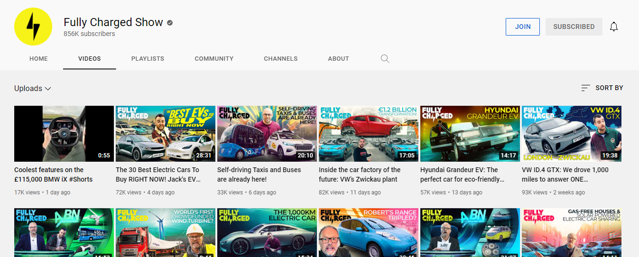Click the 17:05 duration badge
Viewport: 639px width, 257px height.
pyautogui.click(x=407, y=155)
